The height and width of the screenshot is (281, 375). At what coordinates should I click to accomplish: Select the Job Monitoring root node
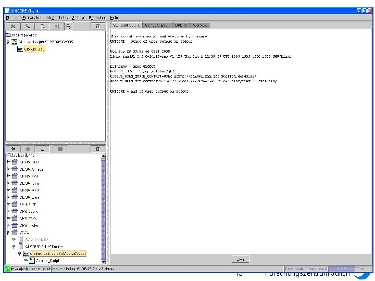23,155
